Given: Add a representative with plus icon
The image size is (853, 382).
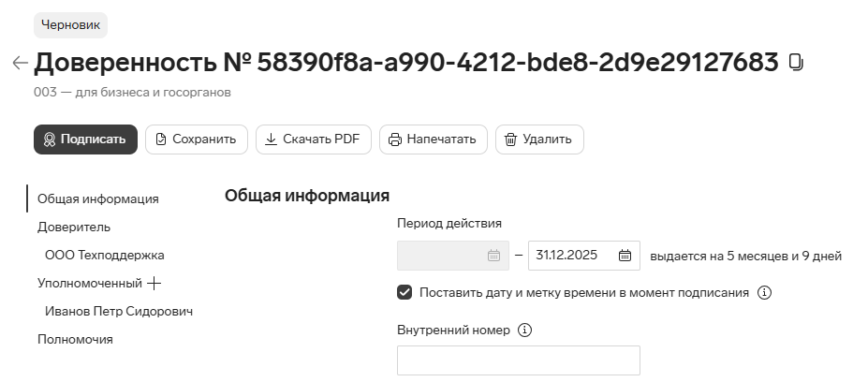Looking at the screenshot, I should point(154,283).
